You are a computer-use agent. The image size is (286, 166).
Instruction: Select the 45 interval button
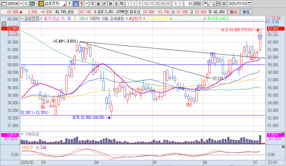tap(163, 3)
